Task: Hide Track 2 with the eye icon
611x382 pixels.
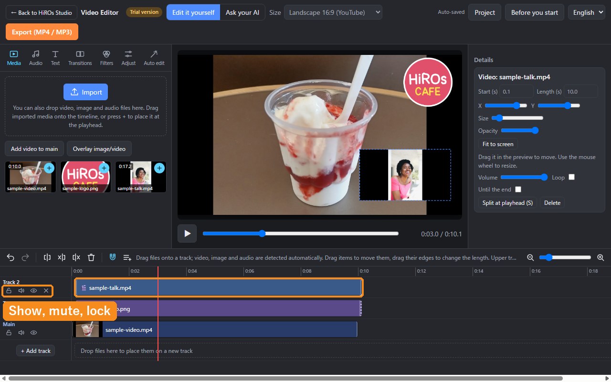Action: pos(33,290)
